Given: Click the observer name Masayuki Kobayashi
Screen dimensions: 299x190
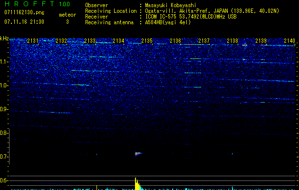Looking at the screenshot, I should click(x=171, y=5).
